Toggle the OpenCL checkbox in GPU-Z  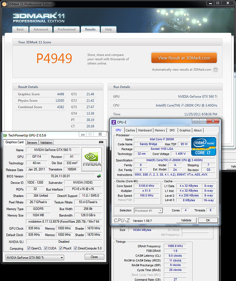click(x=29, y=248)
